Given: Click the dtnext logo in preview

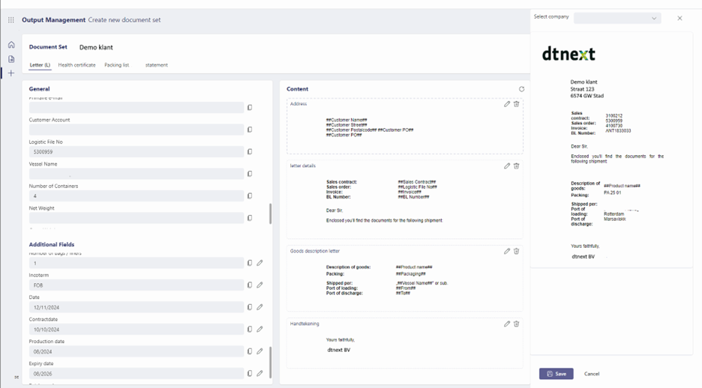Looking at the screenshot, I should coord(568,54).
